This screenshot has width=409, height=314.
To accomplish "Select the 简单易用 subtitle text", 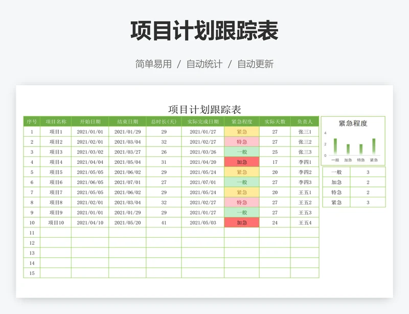I will coord(153,64).
